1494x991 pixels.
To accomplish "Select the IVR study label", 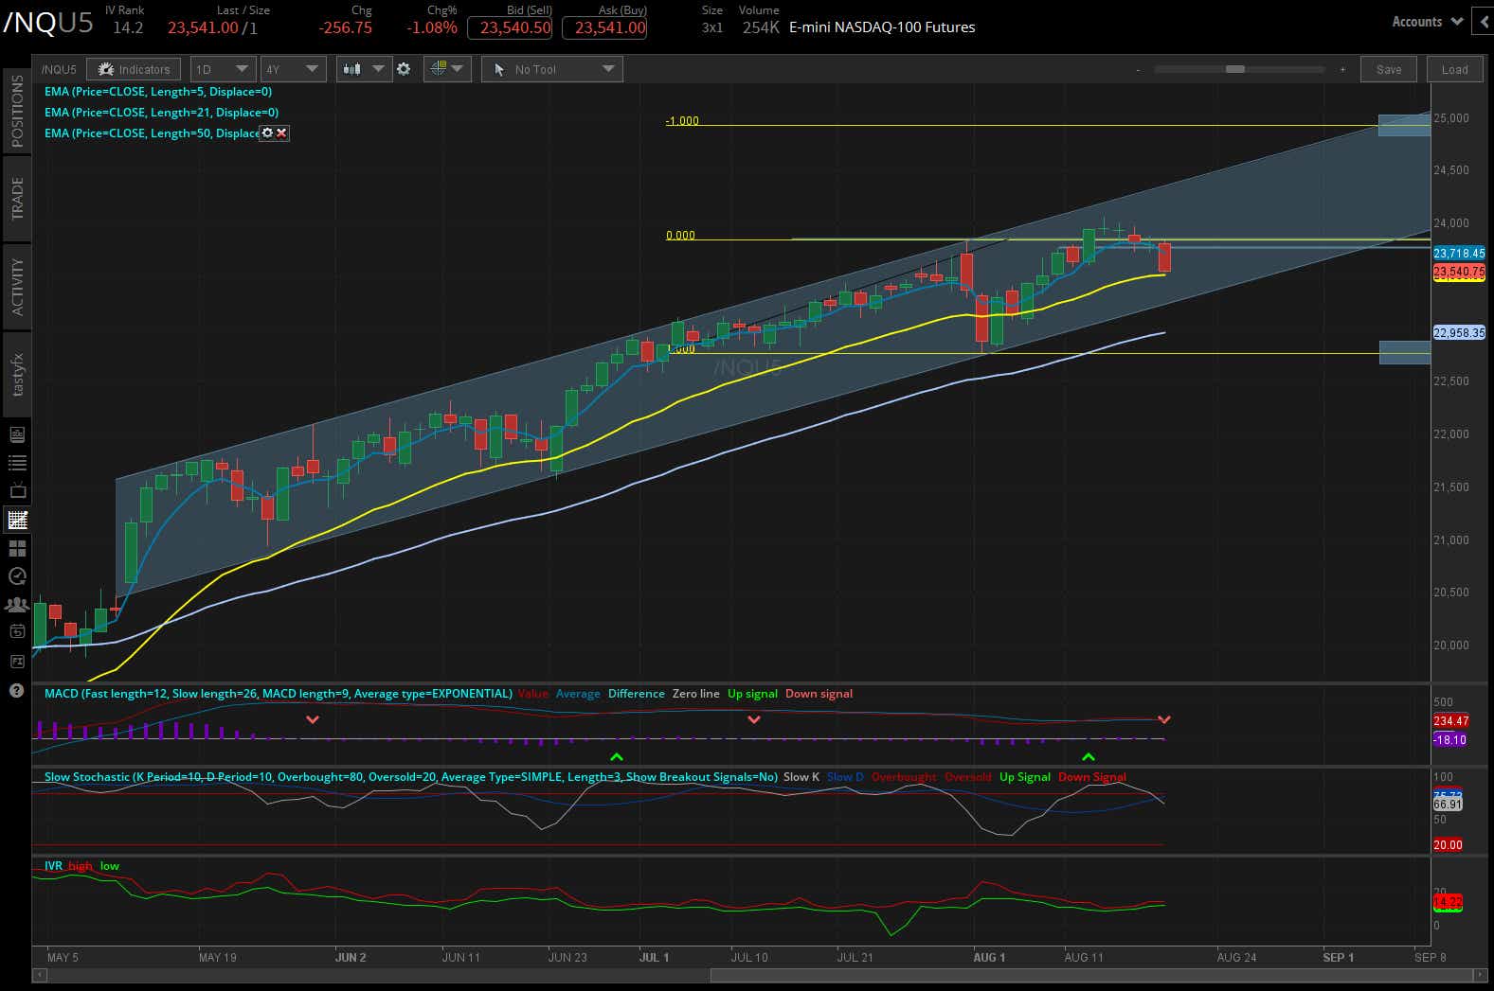I will (x=53, y=866).
